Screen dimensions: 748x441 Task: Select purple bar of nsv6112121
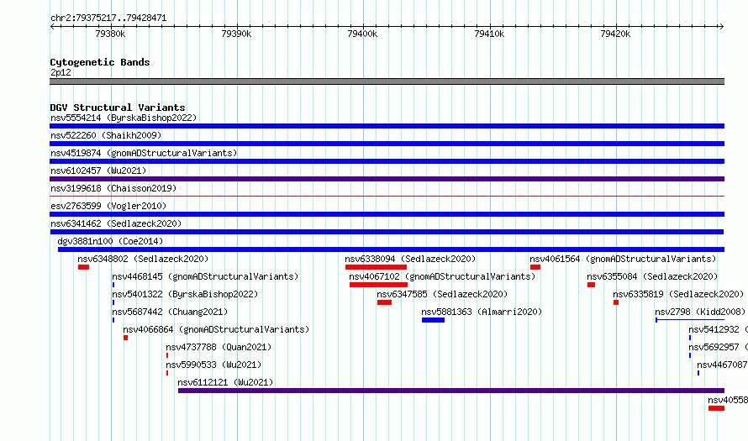click(x=451, y=391)
